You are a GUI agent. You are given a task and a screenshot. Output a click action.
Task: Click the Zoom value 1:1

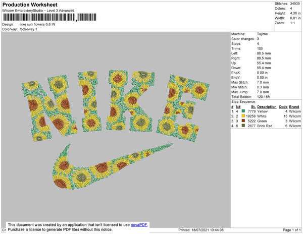(292, 23)
